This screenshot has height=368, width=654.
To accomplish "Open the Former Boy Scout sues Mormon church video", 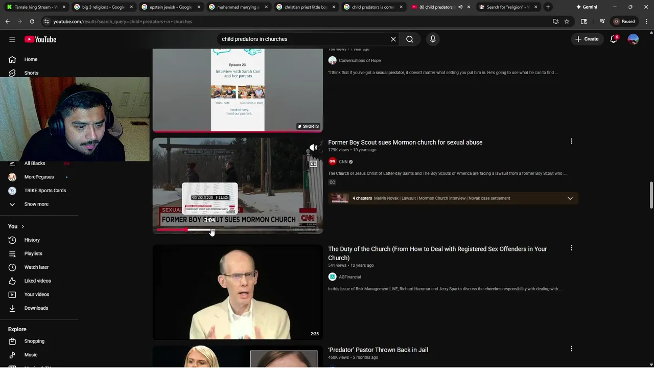I will coord(405,142).
